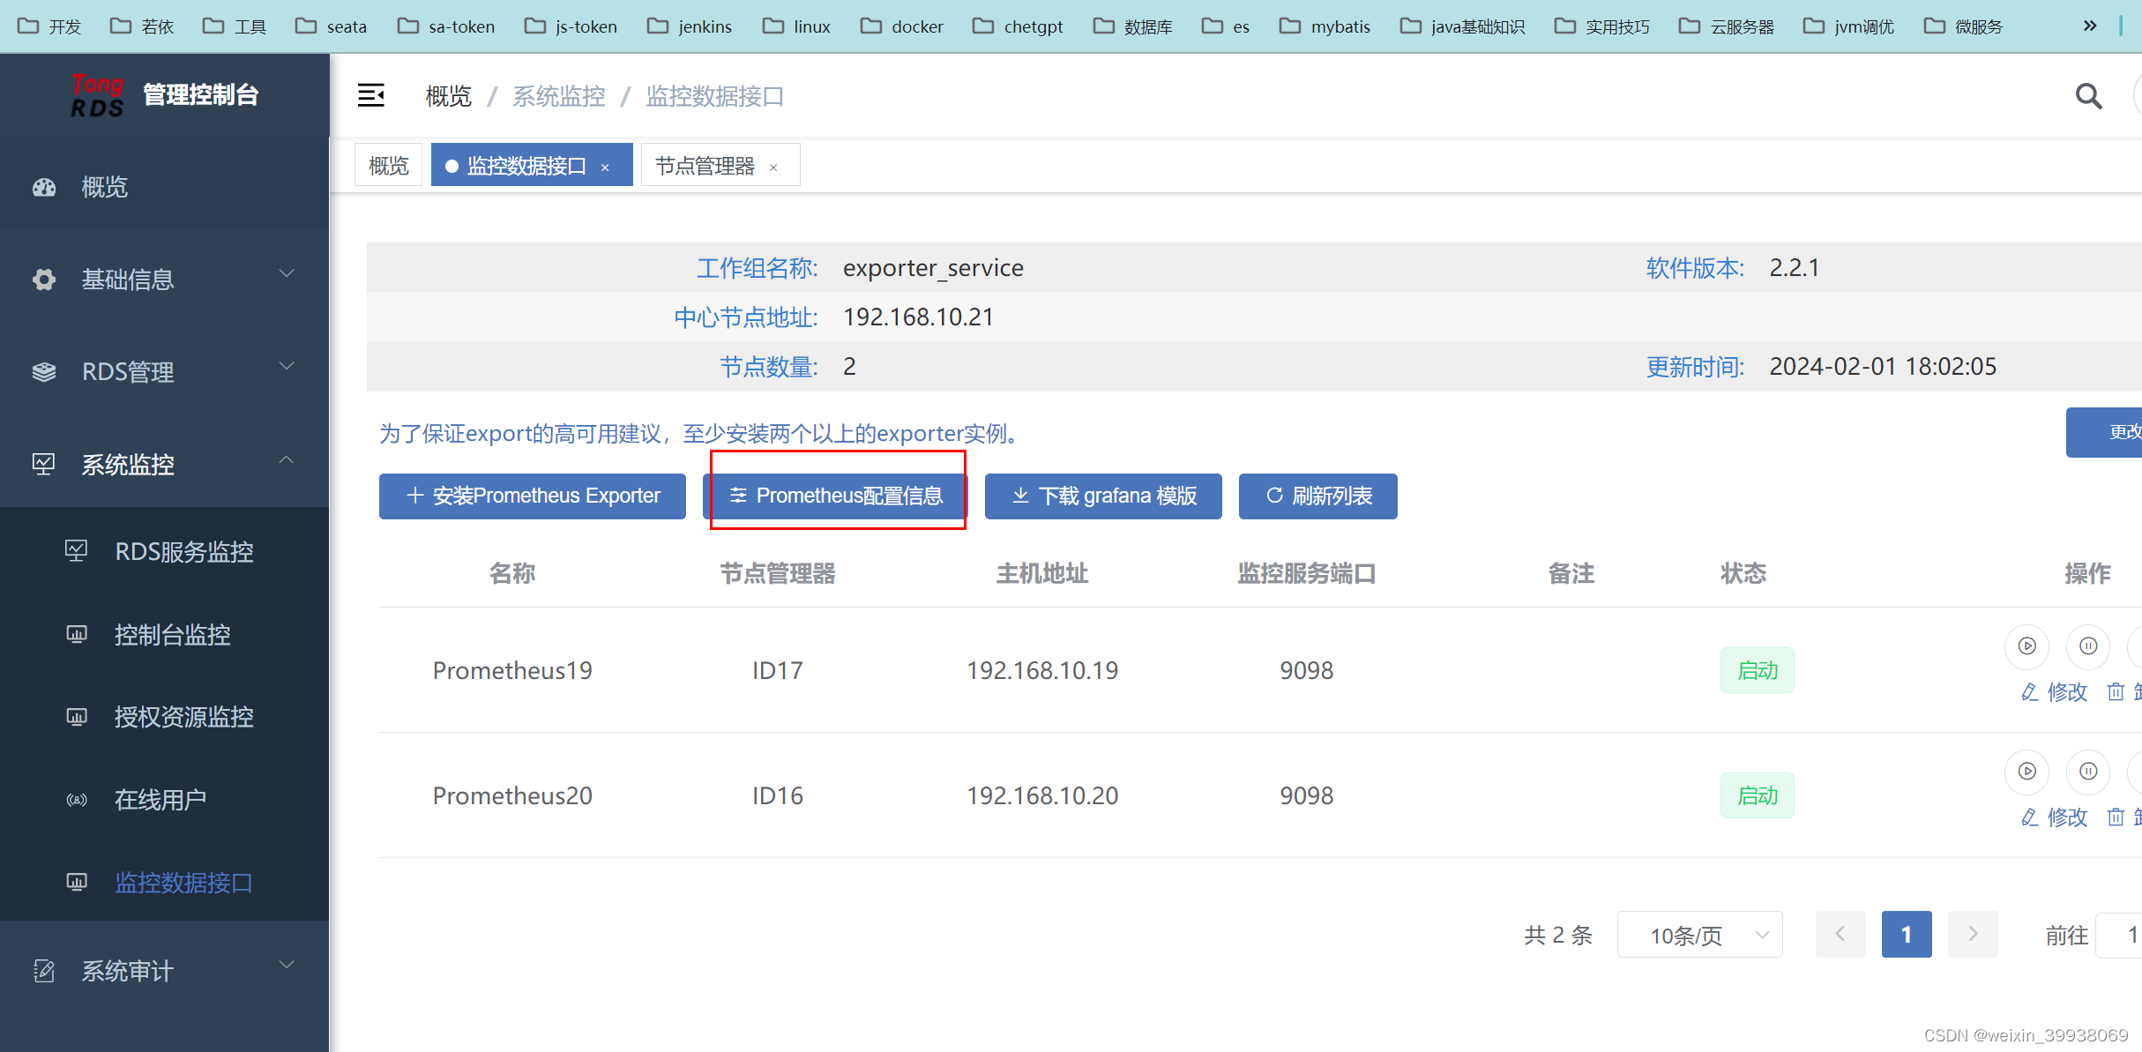The height and width of the screenshot is (1052, 2142).
Task: Open Prometheus配置信息 dialog
Action: tap(838, 496)
